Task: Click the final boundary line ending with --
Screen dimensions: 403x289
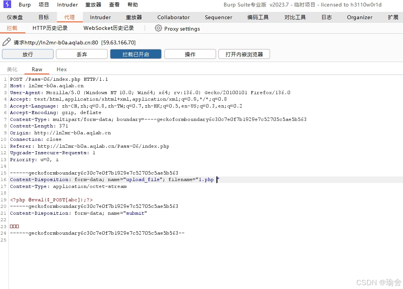Action: pyautogui.click(x=97, y=233)
